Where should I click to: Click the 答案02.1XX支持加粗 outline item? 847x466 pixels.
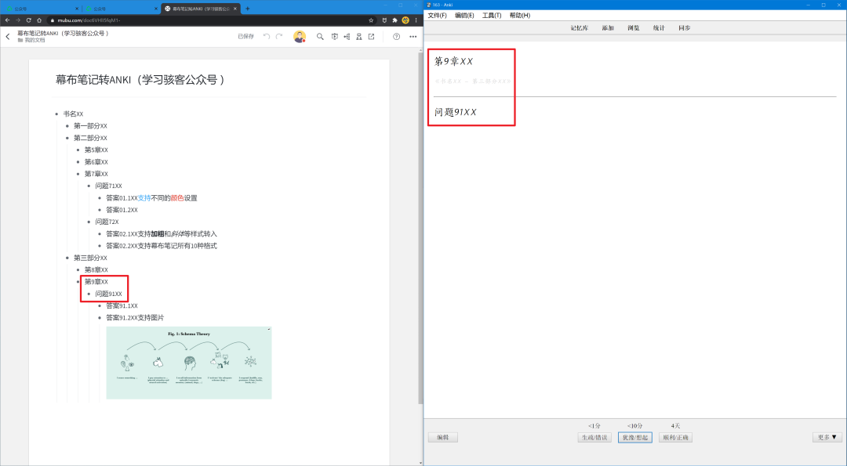(x=162, y=234)
